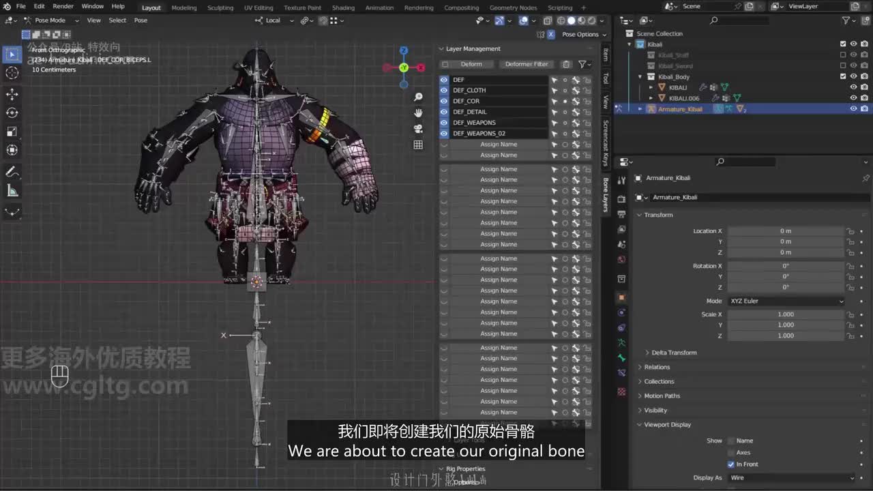Toggle camera view icon in viewport
The image size is (873, 491).
[418, 128]
